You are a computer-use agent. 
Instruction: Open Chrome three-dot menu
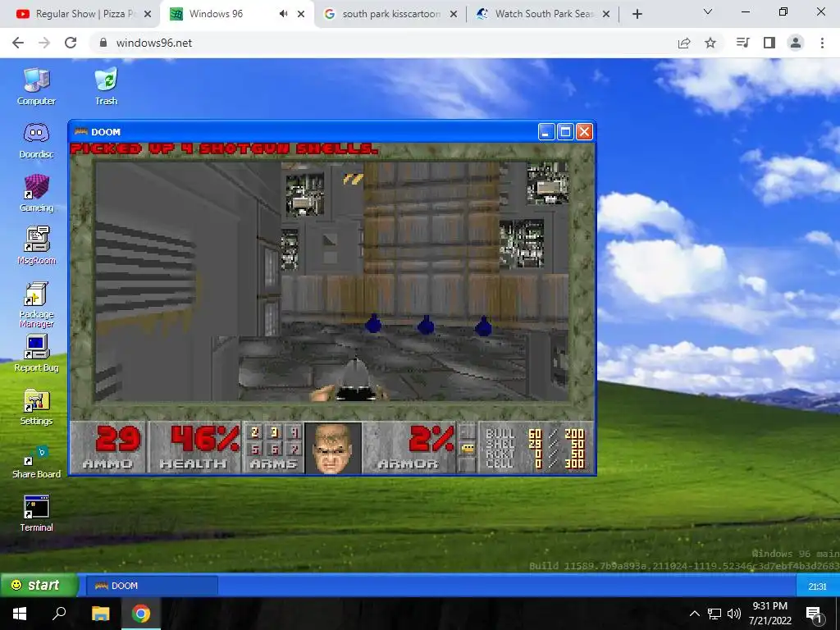pyautogui.click(x=822, y=43)
